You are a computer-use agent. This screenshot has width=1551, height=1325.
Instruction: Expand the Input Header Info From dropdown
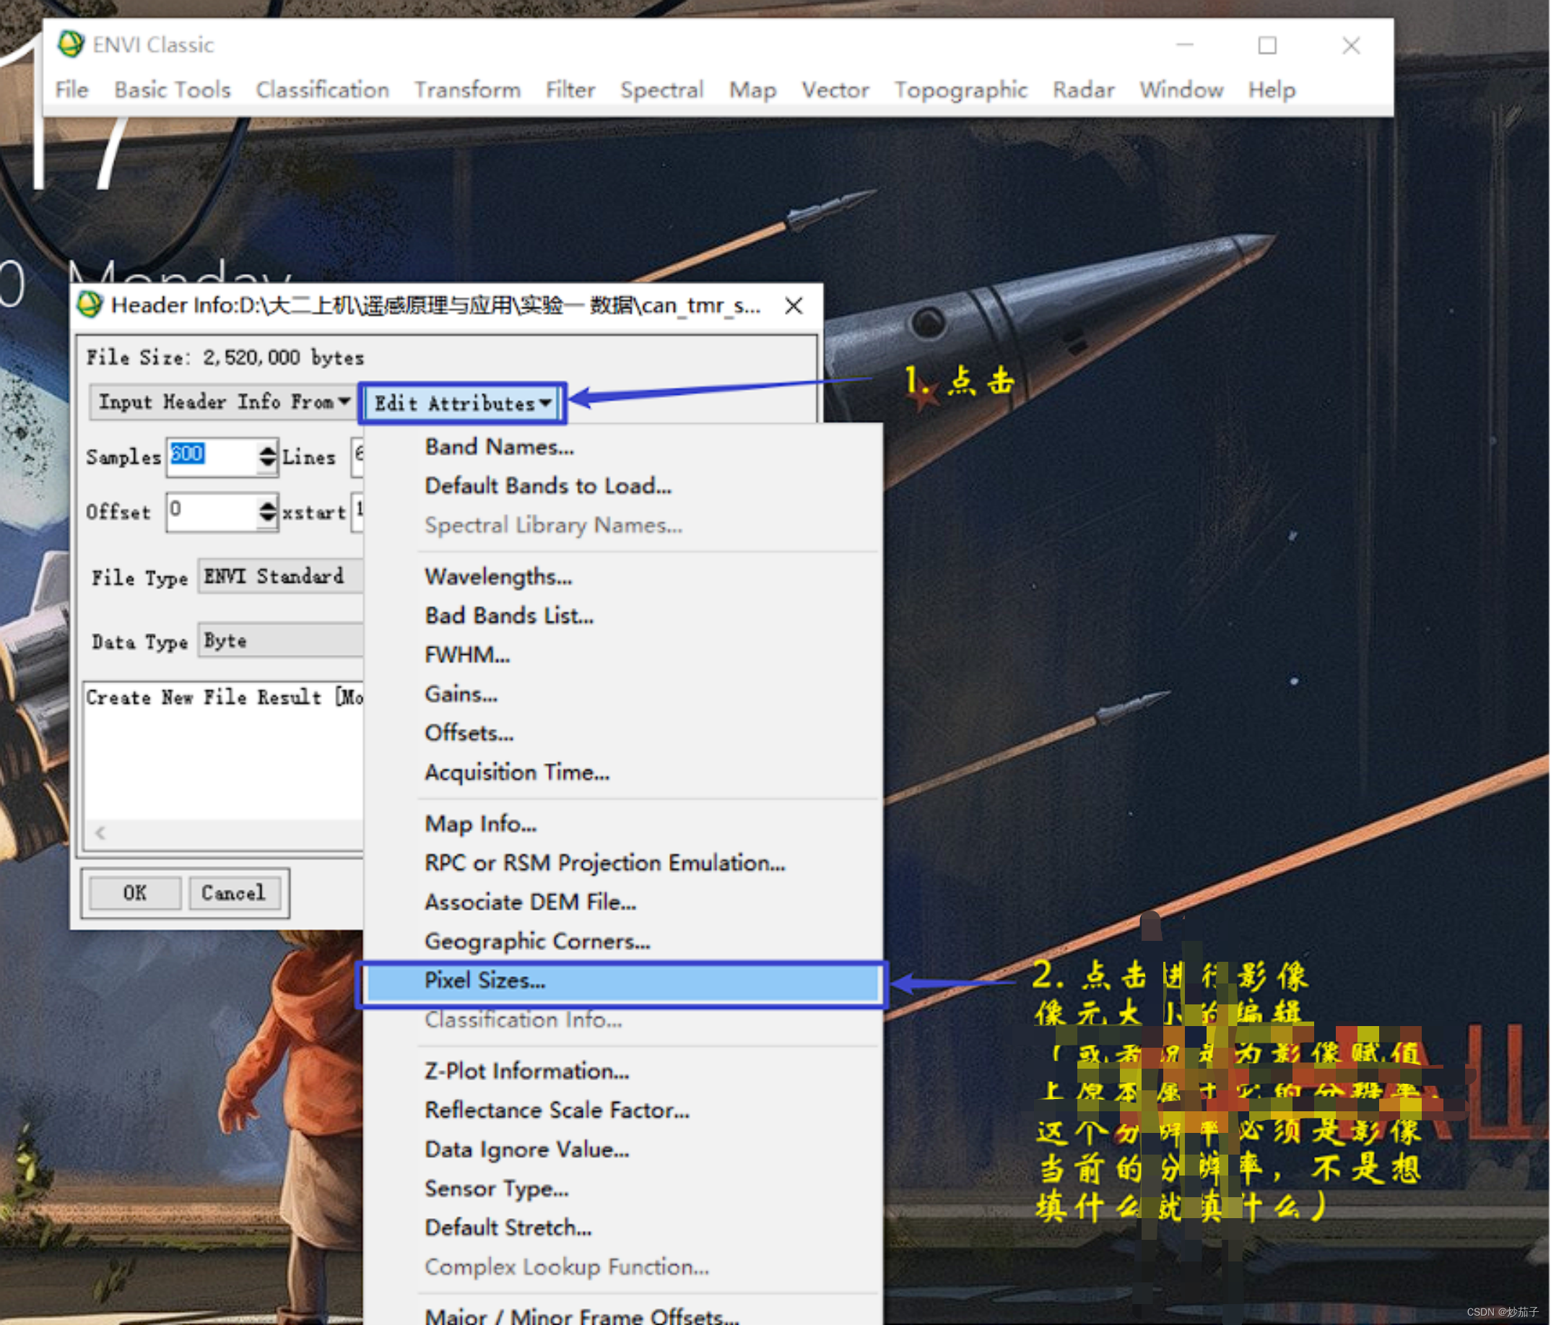pyautogui.click(x=223, y=402)
